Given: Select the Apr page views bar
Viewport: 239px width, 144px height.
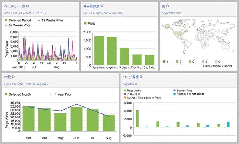Looking at the screenshot, I should [x=44, y=120].
